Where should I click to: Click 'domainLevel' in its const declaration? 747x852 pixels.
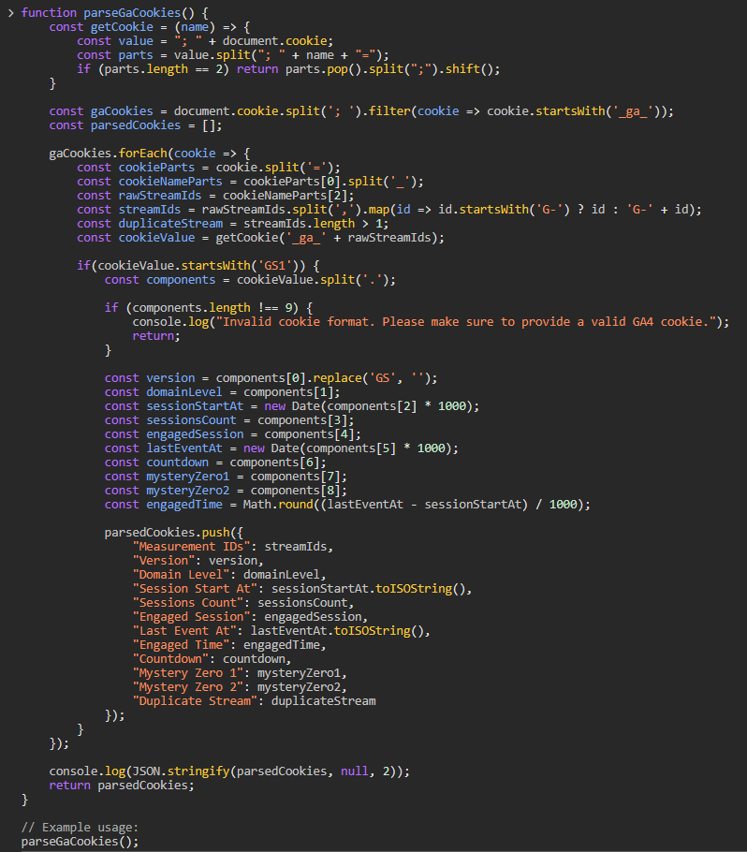tap(184, 392)
